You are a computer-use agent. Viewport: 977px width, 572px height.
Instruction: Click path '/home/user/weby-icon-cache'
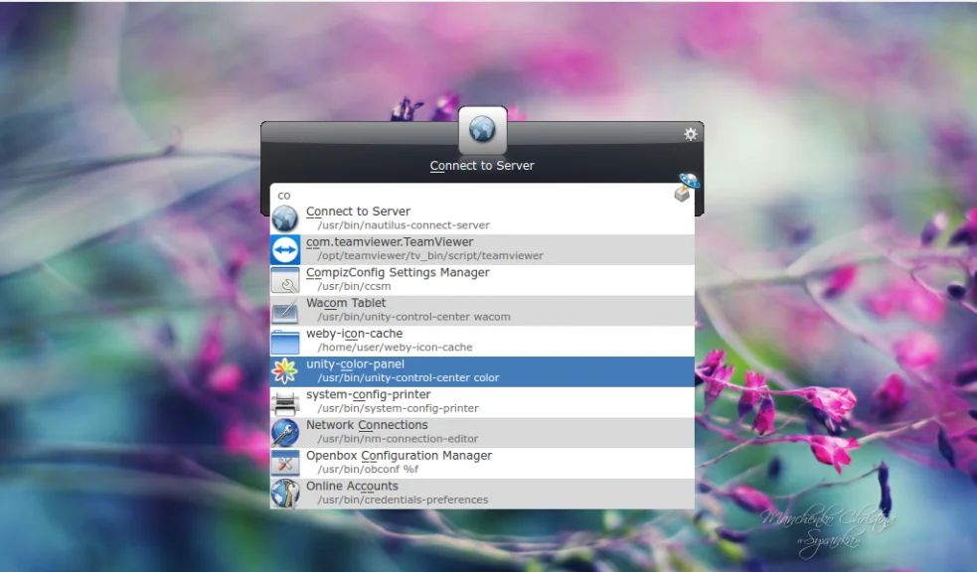click(395, 348)
